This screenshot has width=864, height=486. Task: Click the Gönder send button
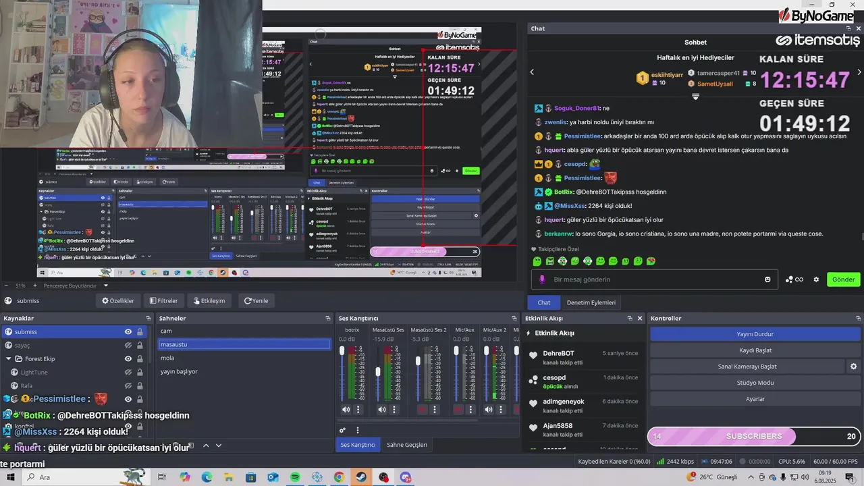[x=843, y=279]
